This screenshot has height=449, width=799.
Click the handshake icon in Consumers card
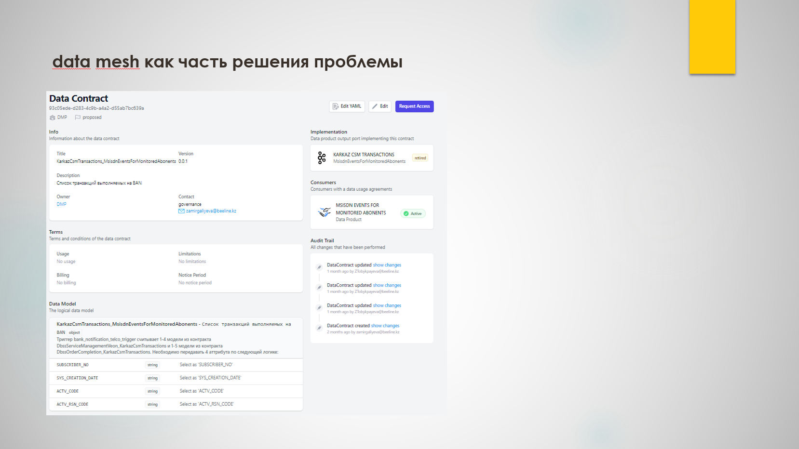tap(325, 212)
